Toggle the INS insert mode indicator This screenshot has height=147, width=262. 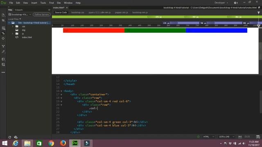coord(240,137)
